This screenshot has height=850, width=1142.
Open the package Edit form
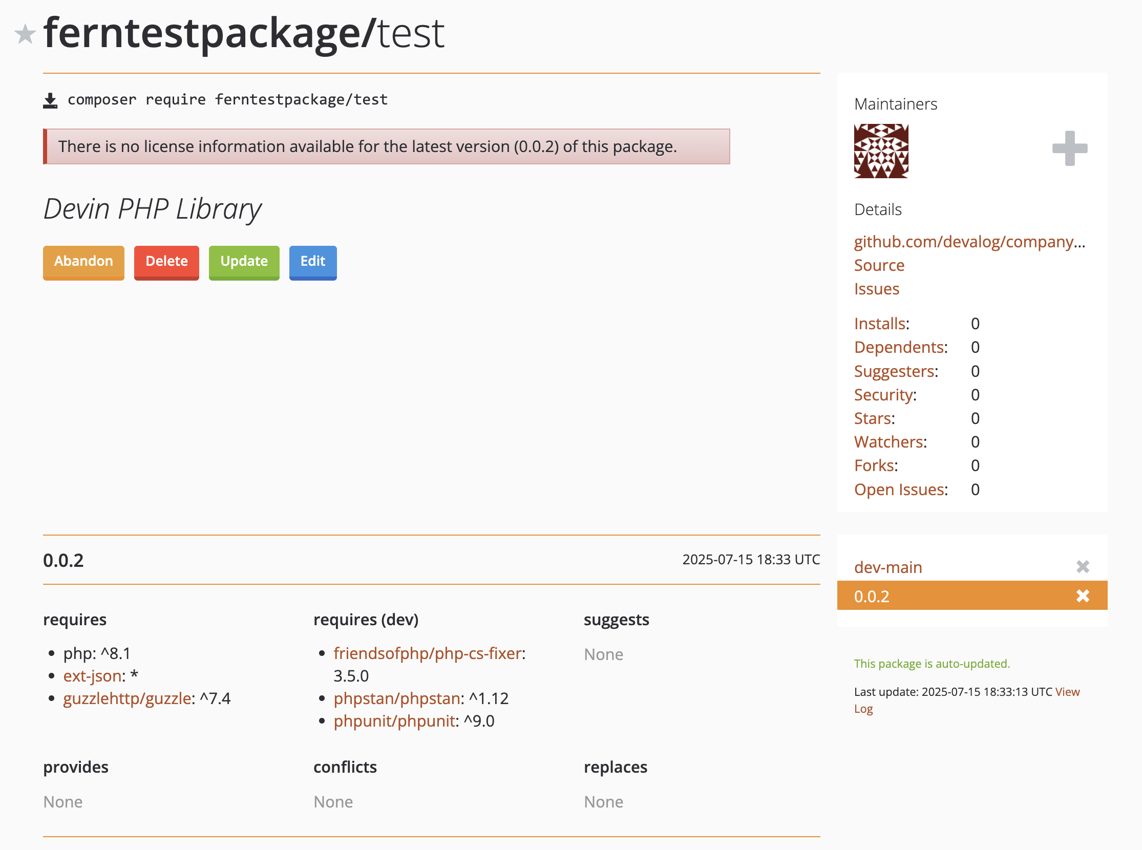[x=312, y=262]
